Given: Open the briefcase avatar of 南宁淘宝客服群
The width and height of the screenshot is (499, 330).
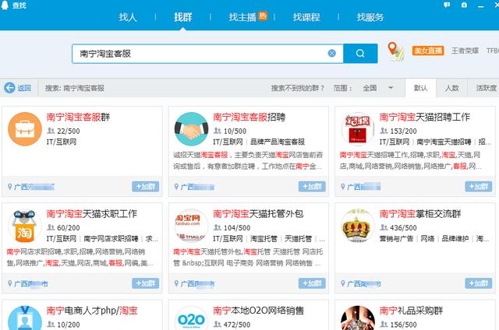Looking at the screenshot, I should click(25, 129).
